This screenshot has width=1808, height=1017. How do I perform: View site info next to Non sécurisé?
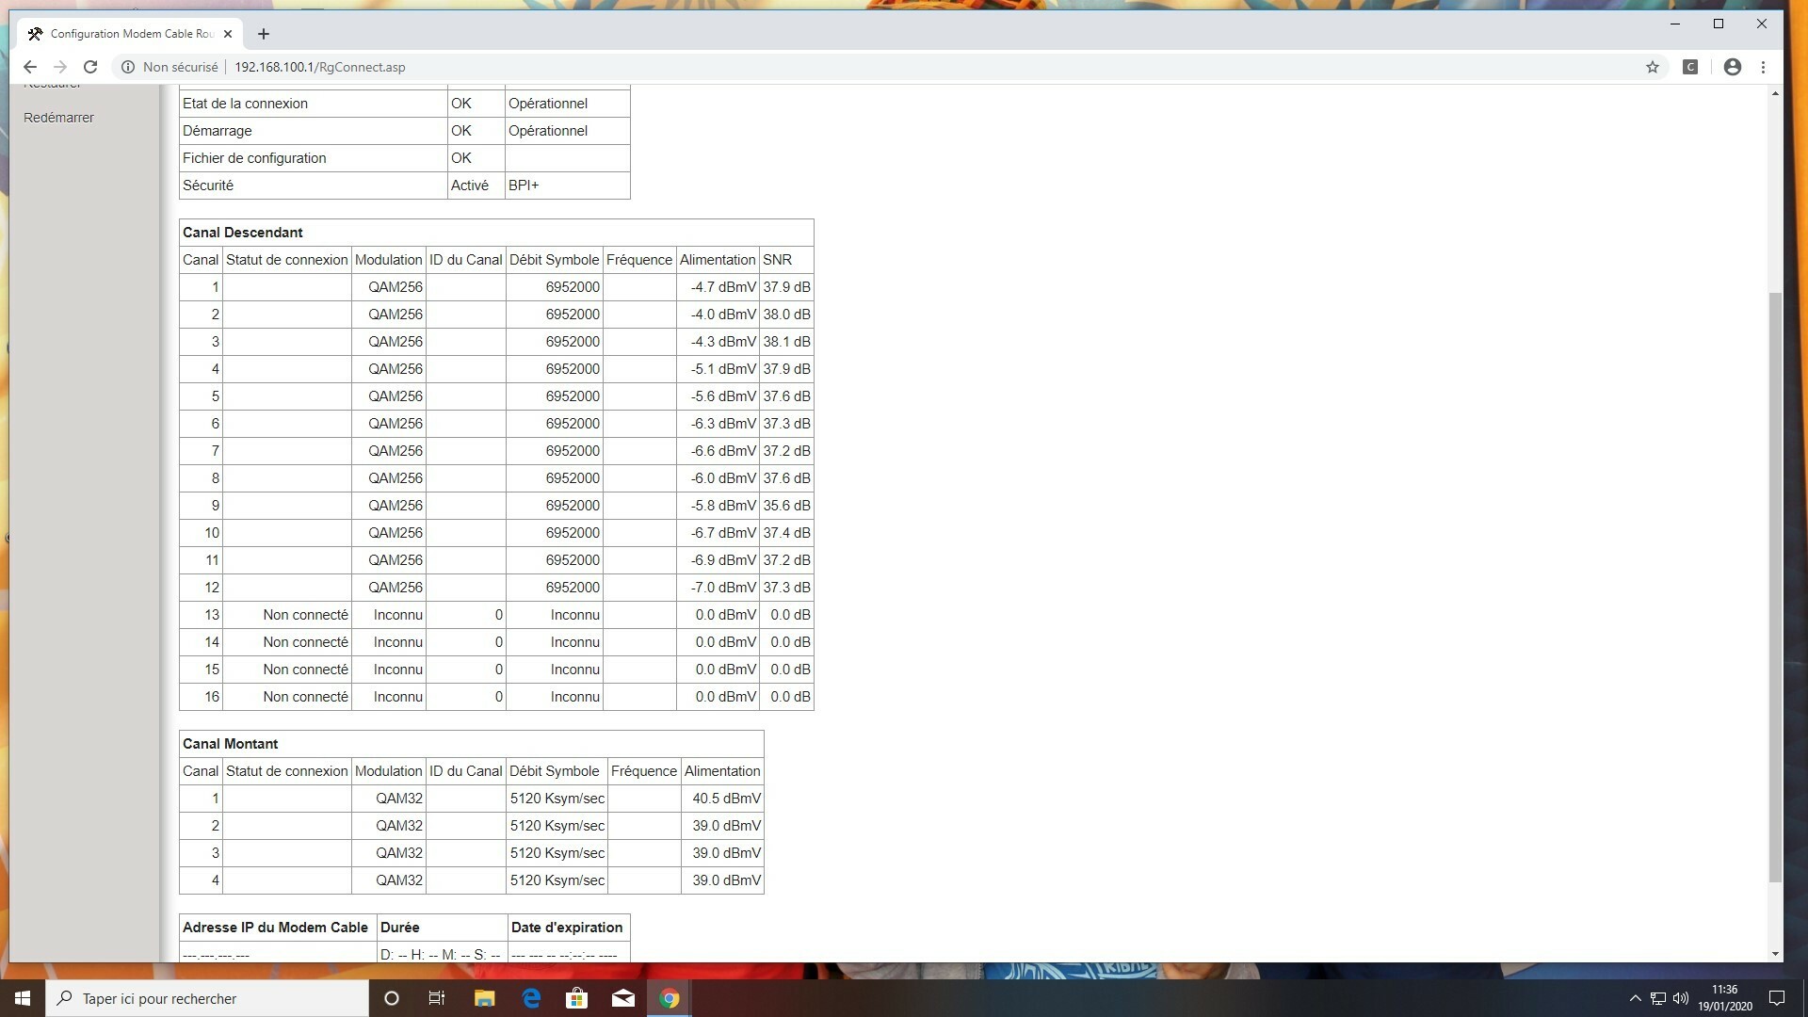pos(128,67)
